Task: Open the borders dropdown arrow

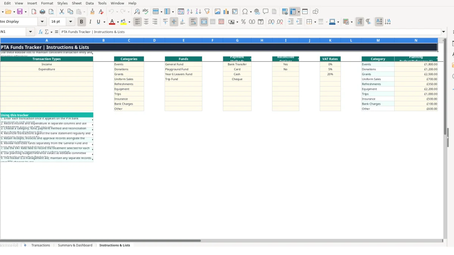Action: pyautogui.click(x=315, y=22)
